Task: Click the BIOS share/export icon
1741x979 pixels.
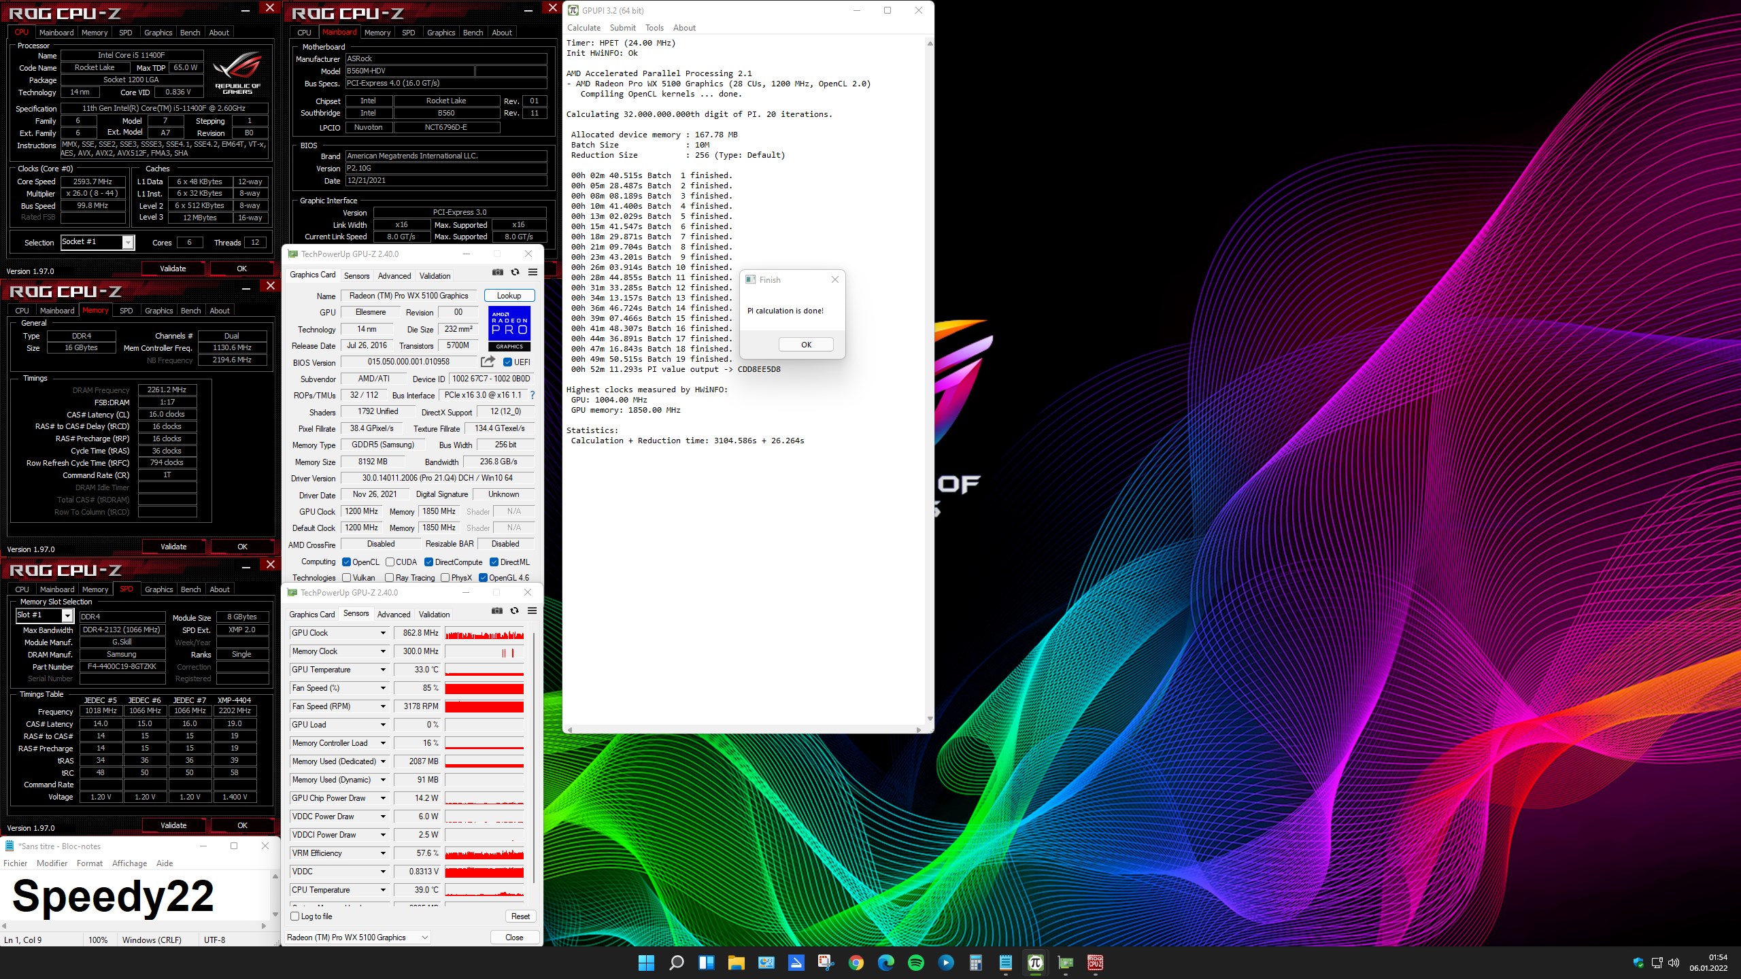Action: [488, 362]
